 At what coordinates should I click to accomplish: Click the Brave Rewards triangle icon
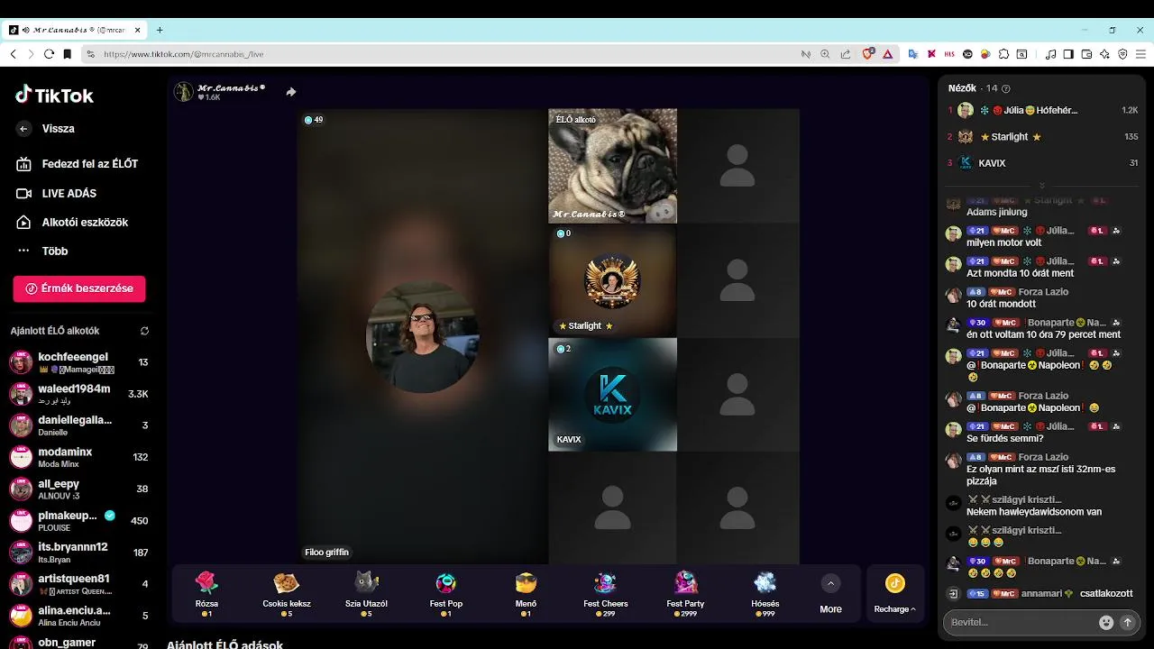887,54
